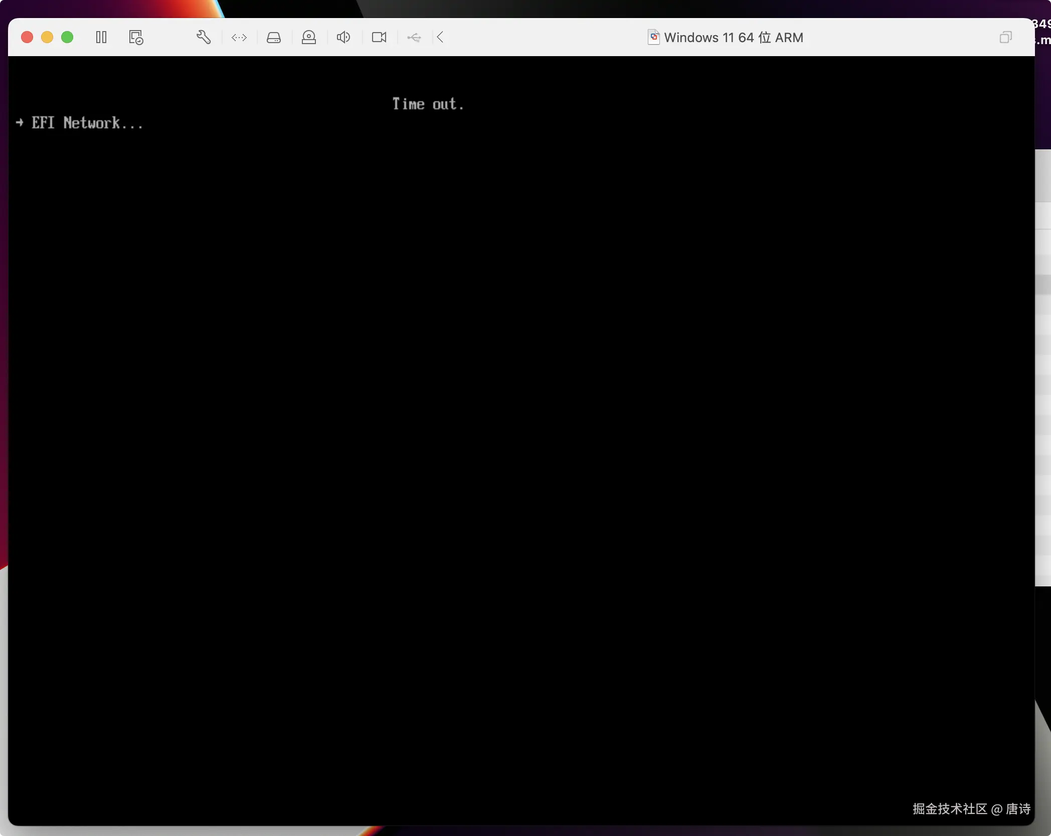Minimize the VM window with yellow button

point(47,38)
